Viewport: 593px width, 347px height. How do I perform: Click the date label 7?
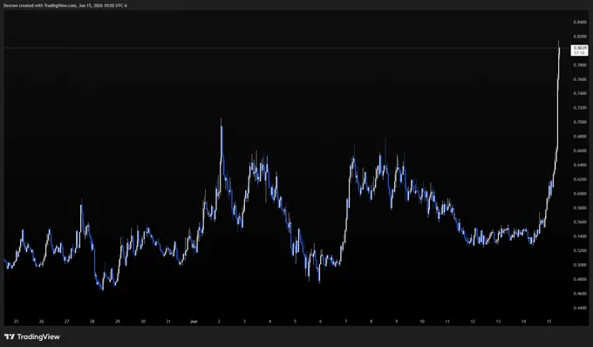point(345,322)
